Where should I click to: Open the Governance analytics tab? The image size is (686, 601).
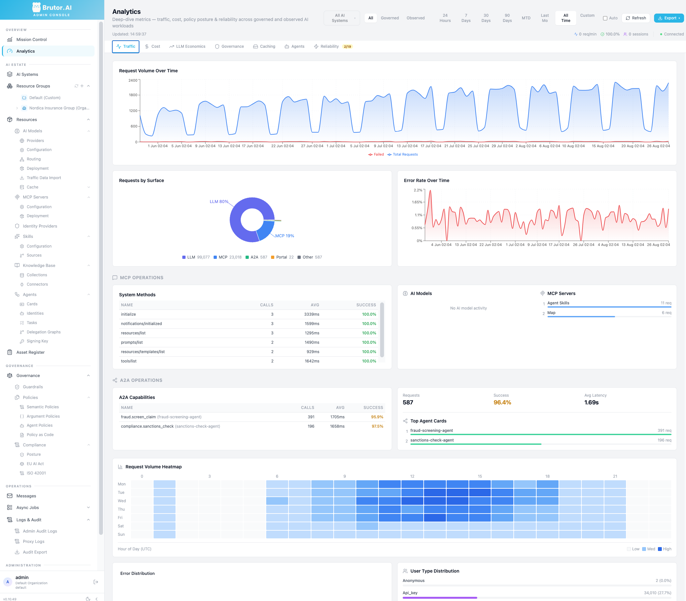click(229, 46)
